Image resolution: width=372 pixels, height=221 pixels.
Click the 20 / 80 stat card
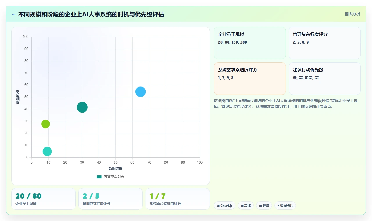[43, 199]
